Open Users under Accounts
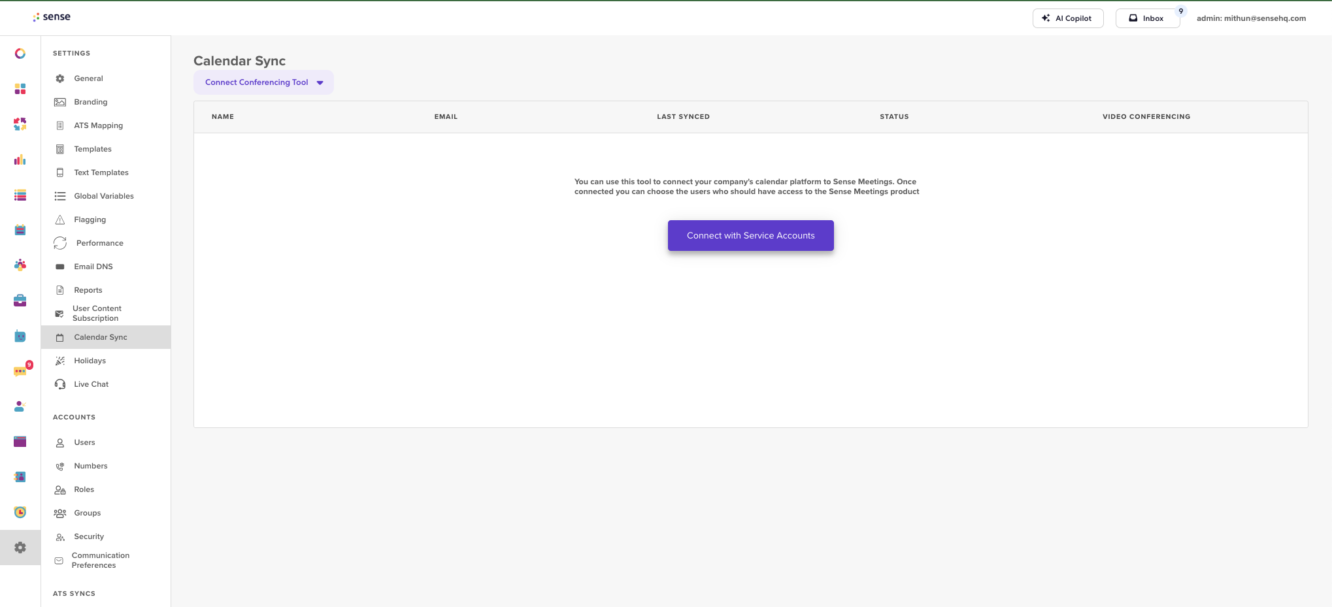The width and height of the screenshot is (1332, 607). [x=85, y=442]
